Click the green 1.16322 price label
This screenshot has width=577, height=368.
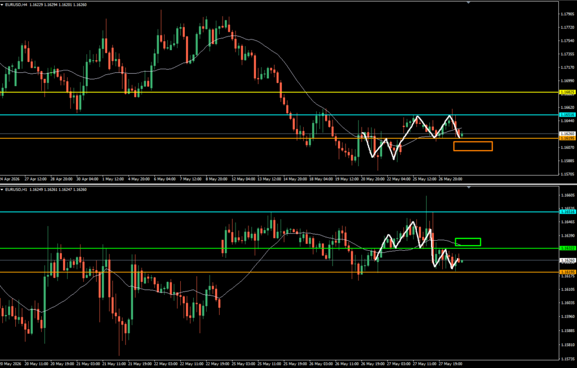coord(567,248)
